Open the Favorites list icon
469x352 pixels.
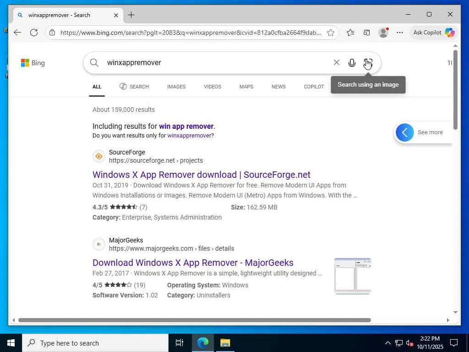point(350,33)
